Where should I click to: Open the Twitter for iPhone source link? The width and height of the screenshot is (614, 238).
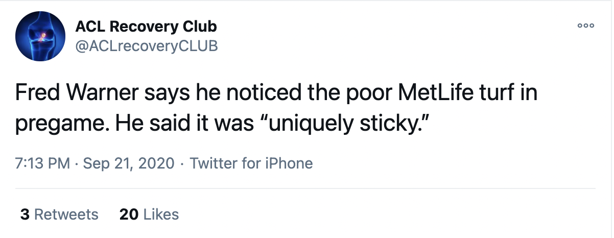pyautogui.click(x=251, y=163)
